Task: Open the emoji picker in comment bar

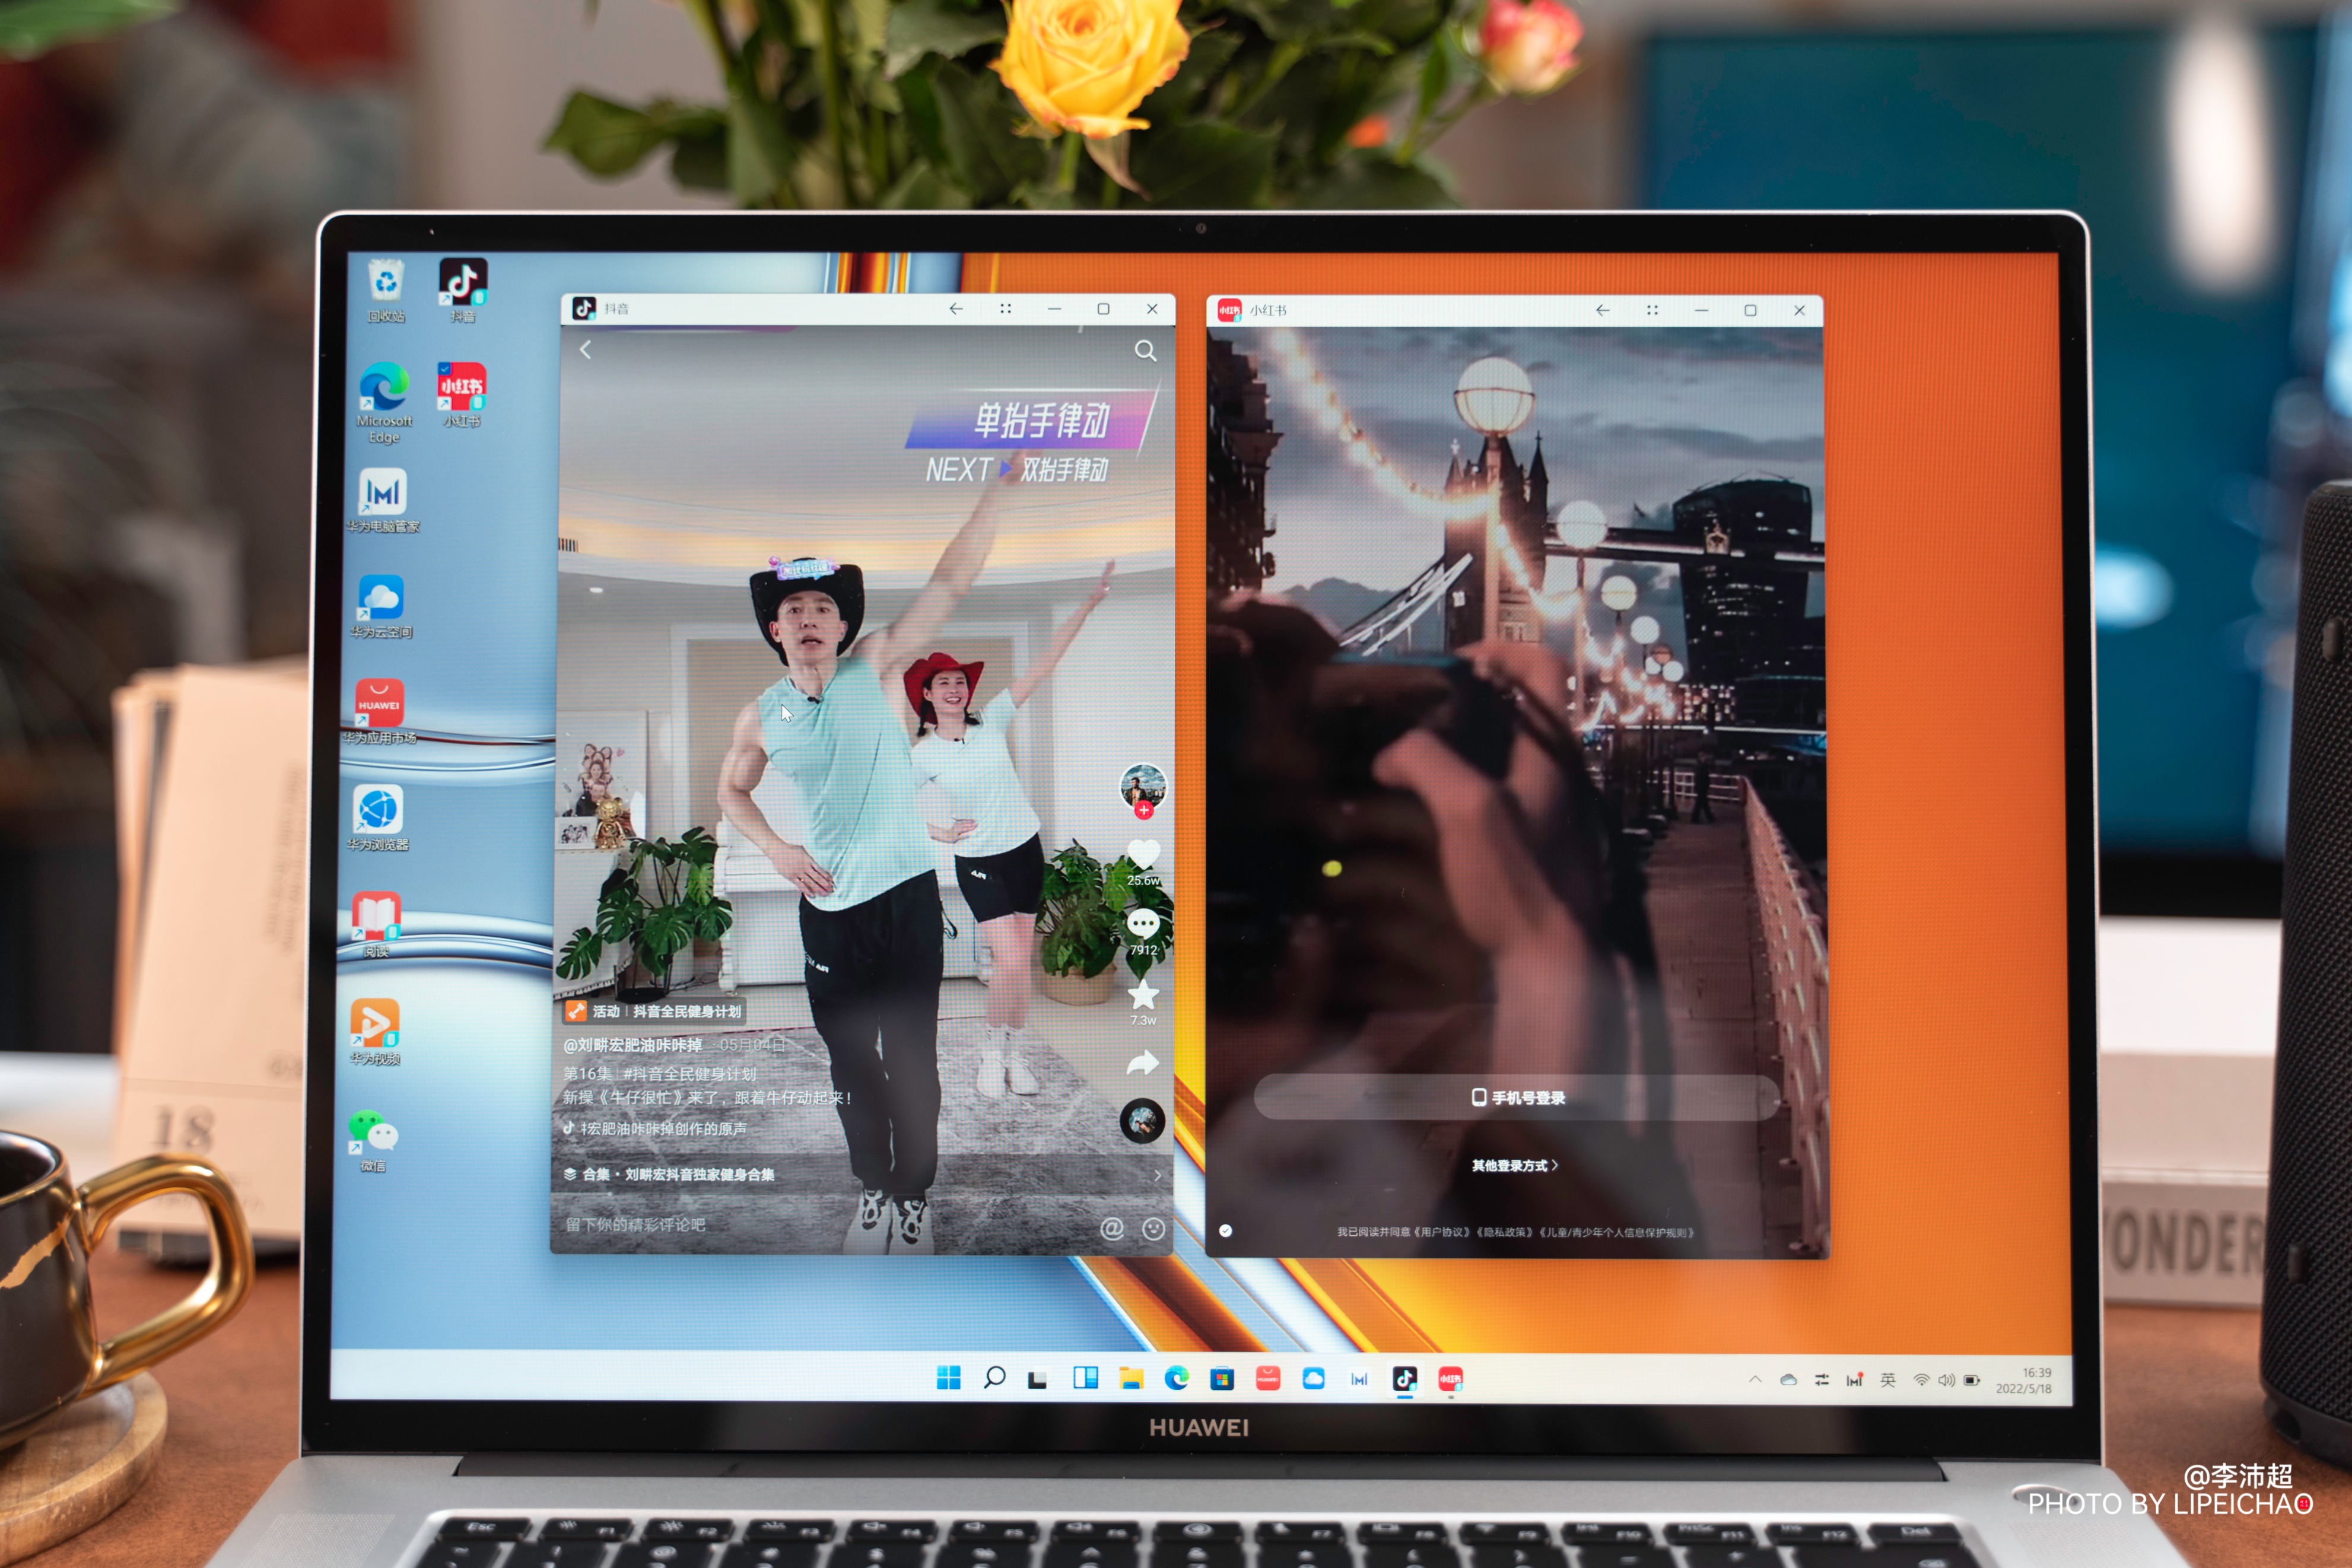Action: click(x=1153, y=1229)
